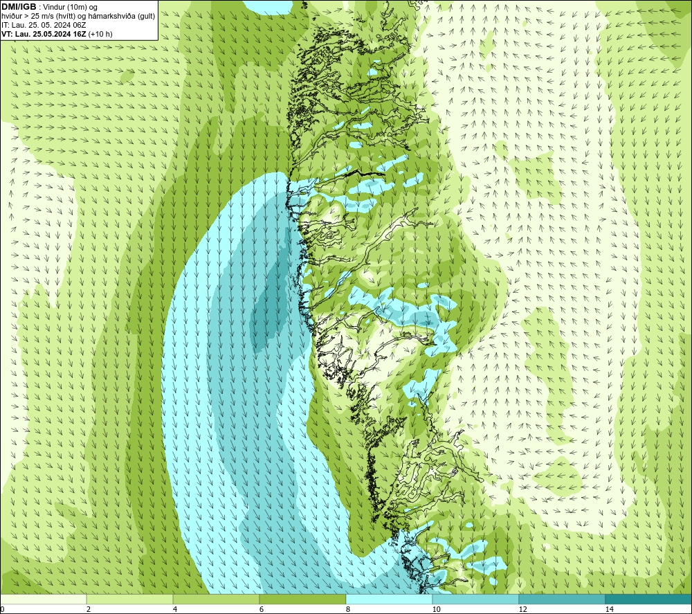Click the '2' label on color scale

coord(89,609)
